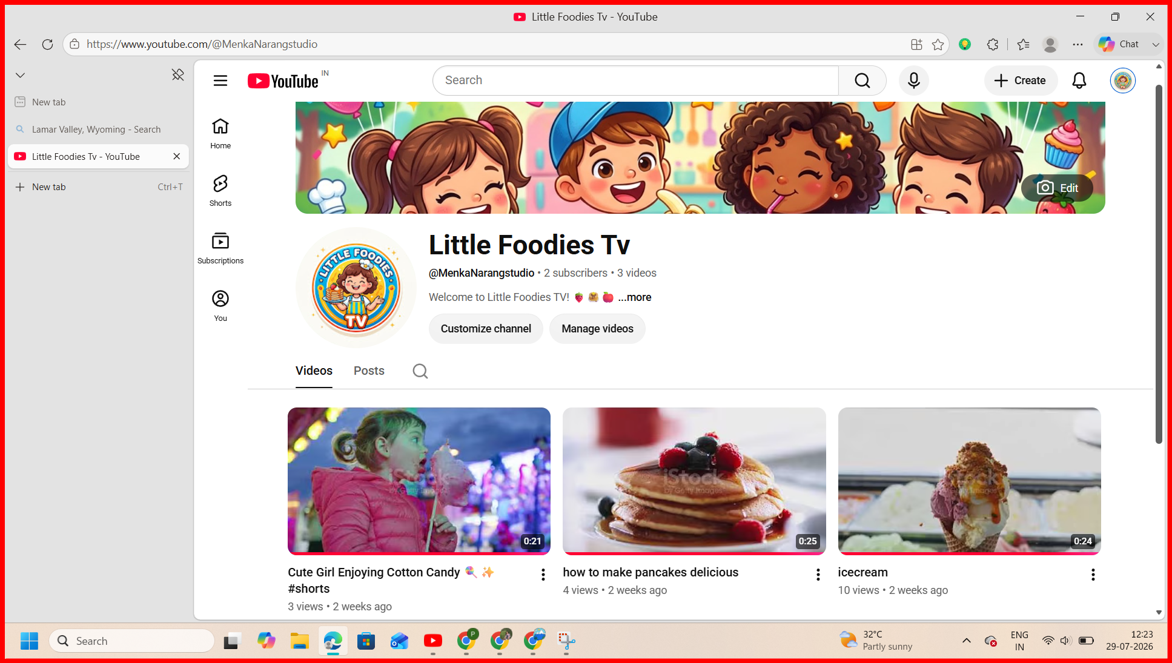Open the account avatar menu

[1122, 81]
